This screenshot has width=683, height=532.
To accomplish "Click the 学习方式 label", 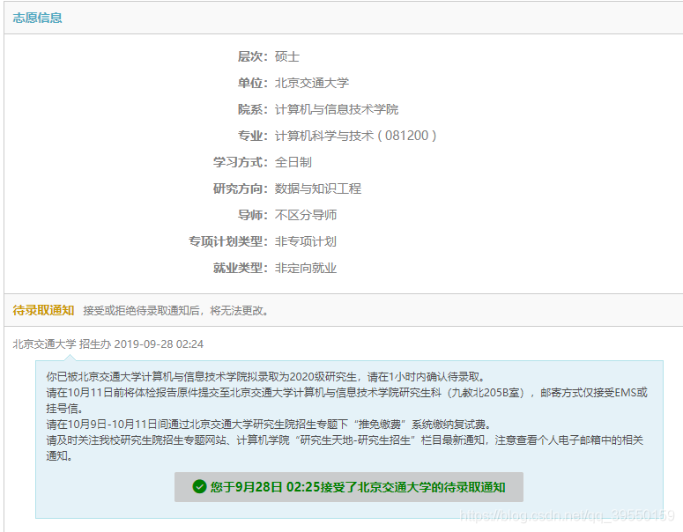I will tap(241, 162).
